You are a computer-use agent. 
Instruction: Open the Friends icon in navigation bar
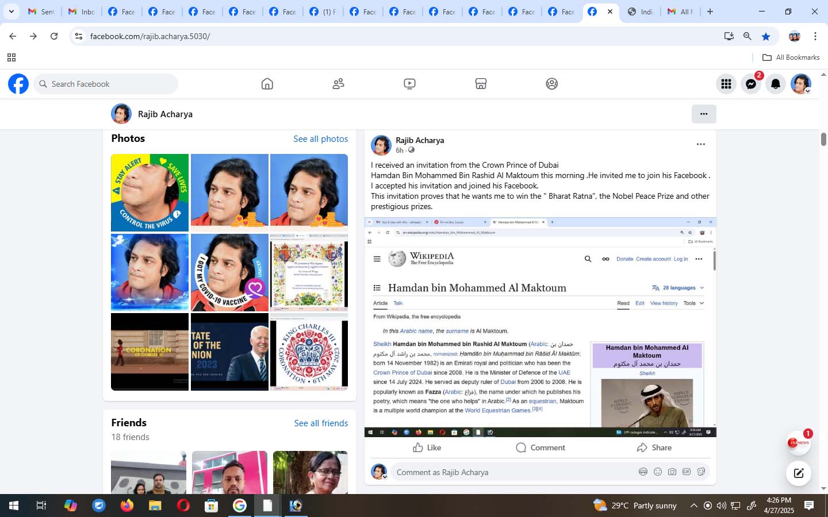coord(338,84)
